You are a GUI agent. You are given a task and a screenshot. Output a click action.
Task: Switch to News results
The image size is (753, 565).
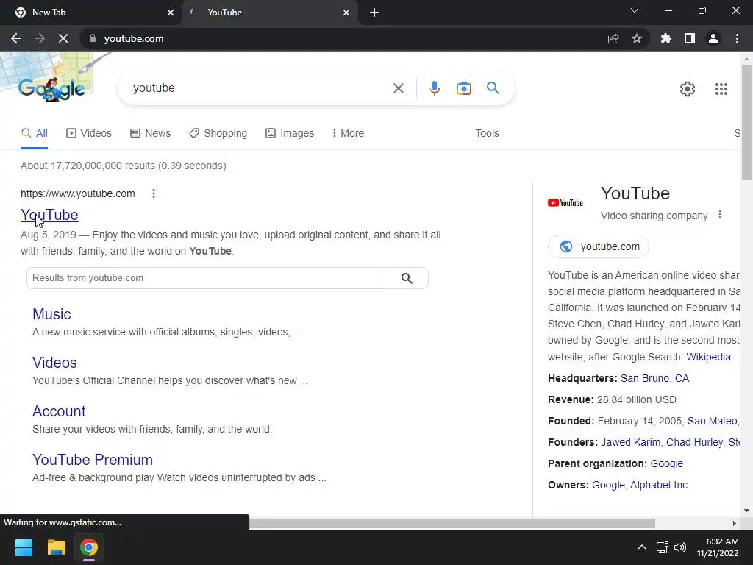pos(150,133)
